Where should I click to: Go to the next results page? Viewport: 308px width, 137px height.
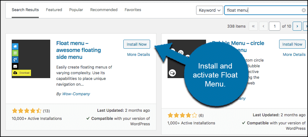pyautogui.click(x=297, y=26)
